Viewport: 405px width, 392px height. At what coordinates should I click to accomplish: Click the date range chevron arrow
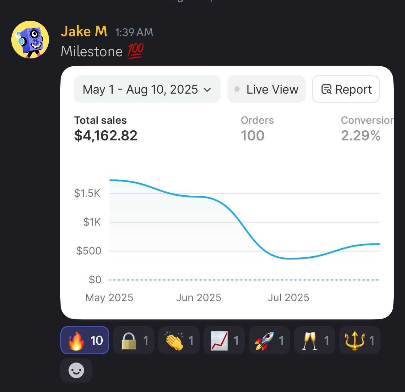(208, 90)
